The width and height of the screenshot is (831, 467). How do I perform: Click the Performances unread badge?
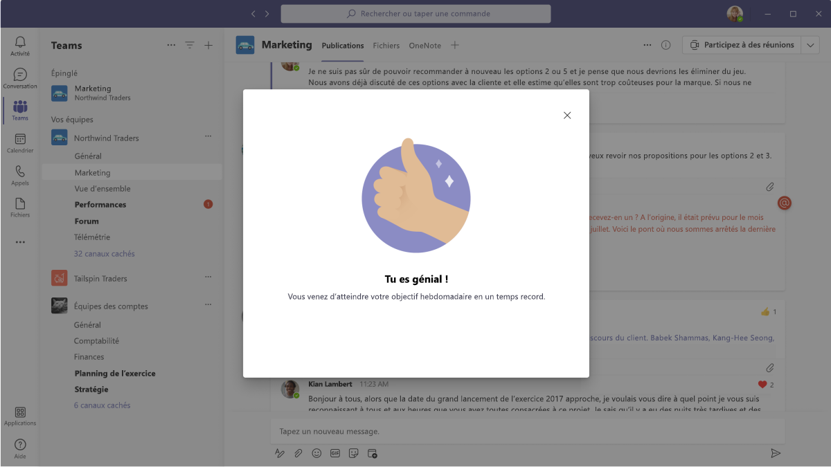[x=208, y=205]
